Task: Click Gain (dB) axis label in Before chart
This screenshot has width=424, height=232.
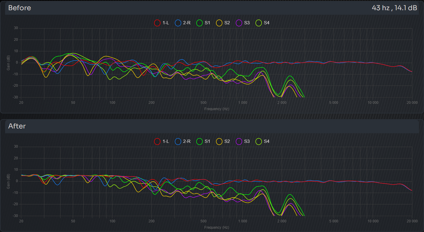Action: pos(8,63)
